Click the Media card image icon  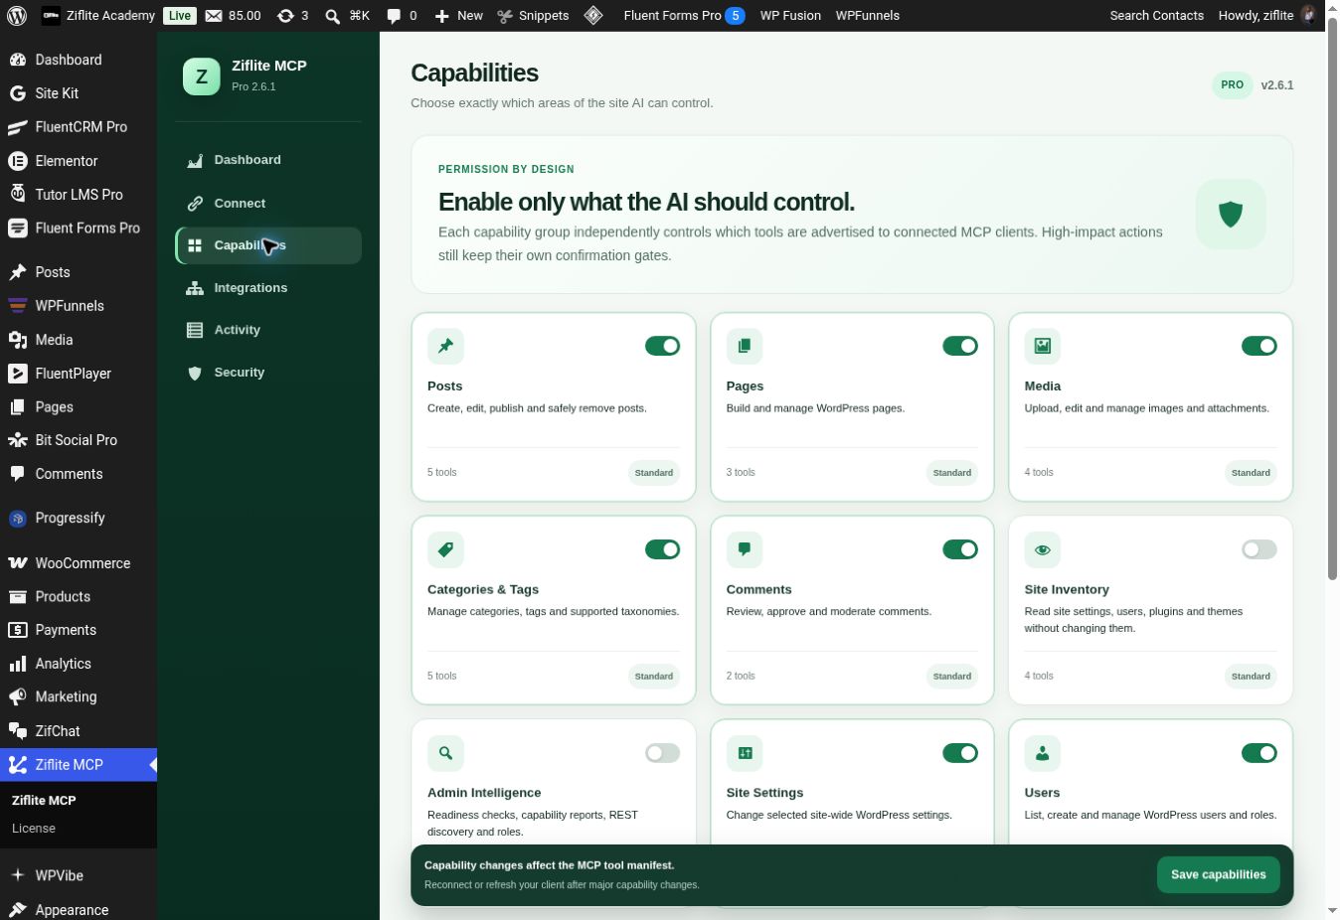tap(1043, 346)
